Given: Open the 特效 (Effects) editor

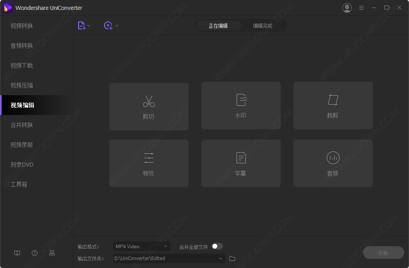Looking at the screenshot, I should [x=149, y=163].
